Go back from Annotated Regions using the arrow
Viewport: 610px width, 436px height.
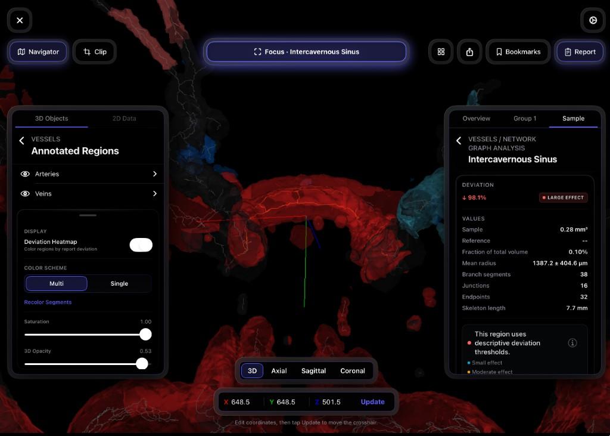tap(22, 140)
